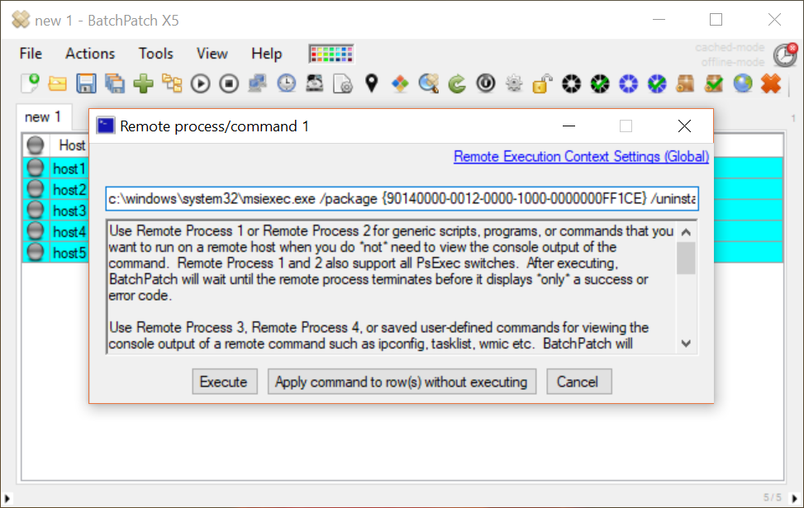Click the open folder toolbar icon
804x508 pixels.
point(58,83)
